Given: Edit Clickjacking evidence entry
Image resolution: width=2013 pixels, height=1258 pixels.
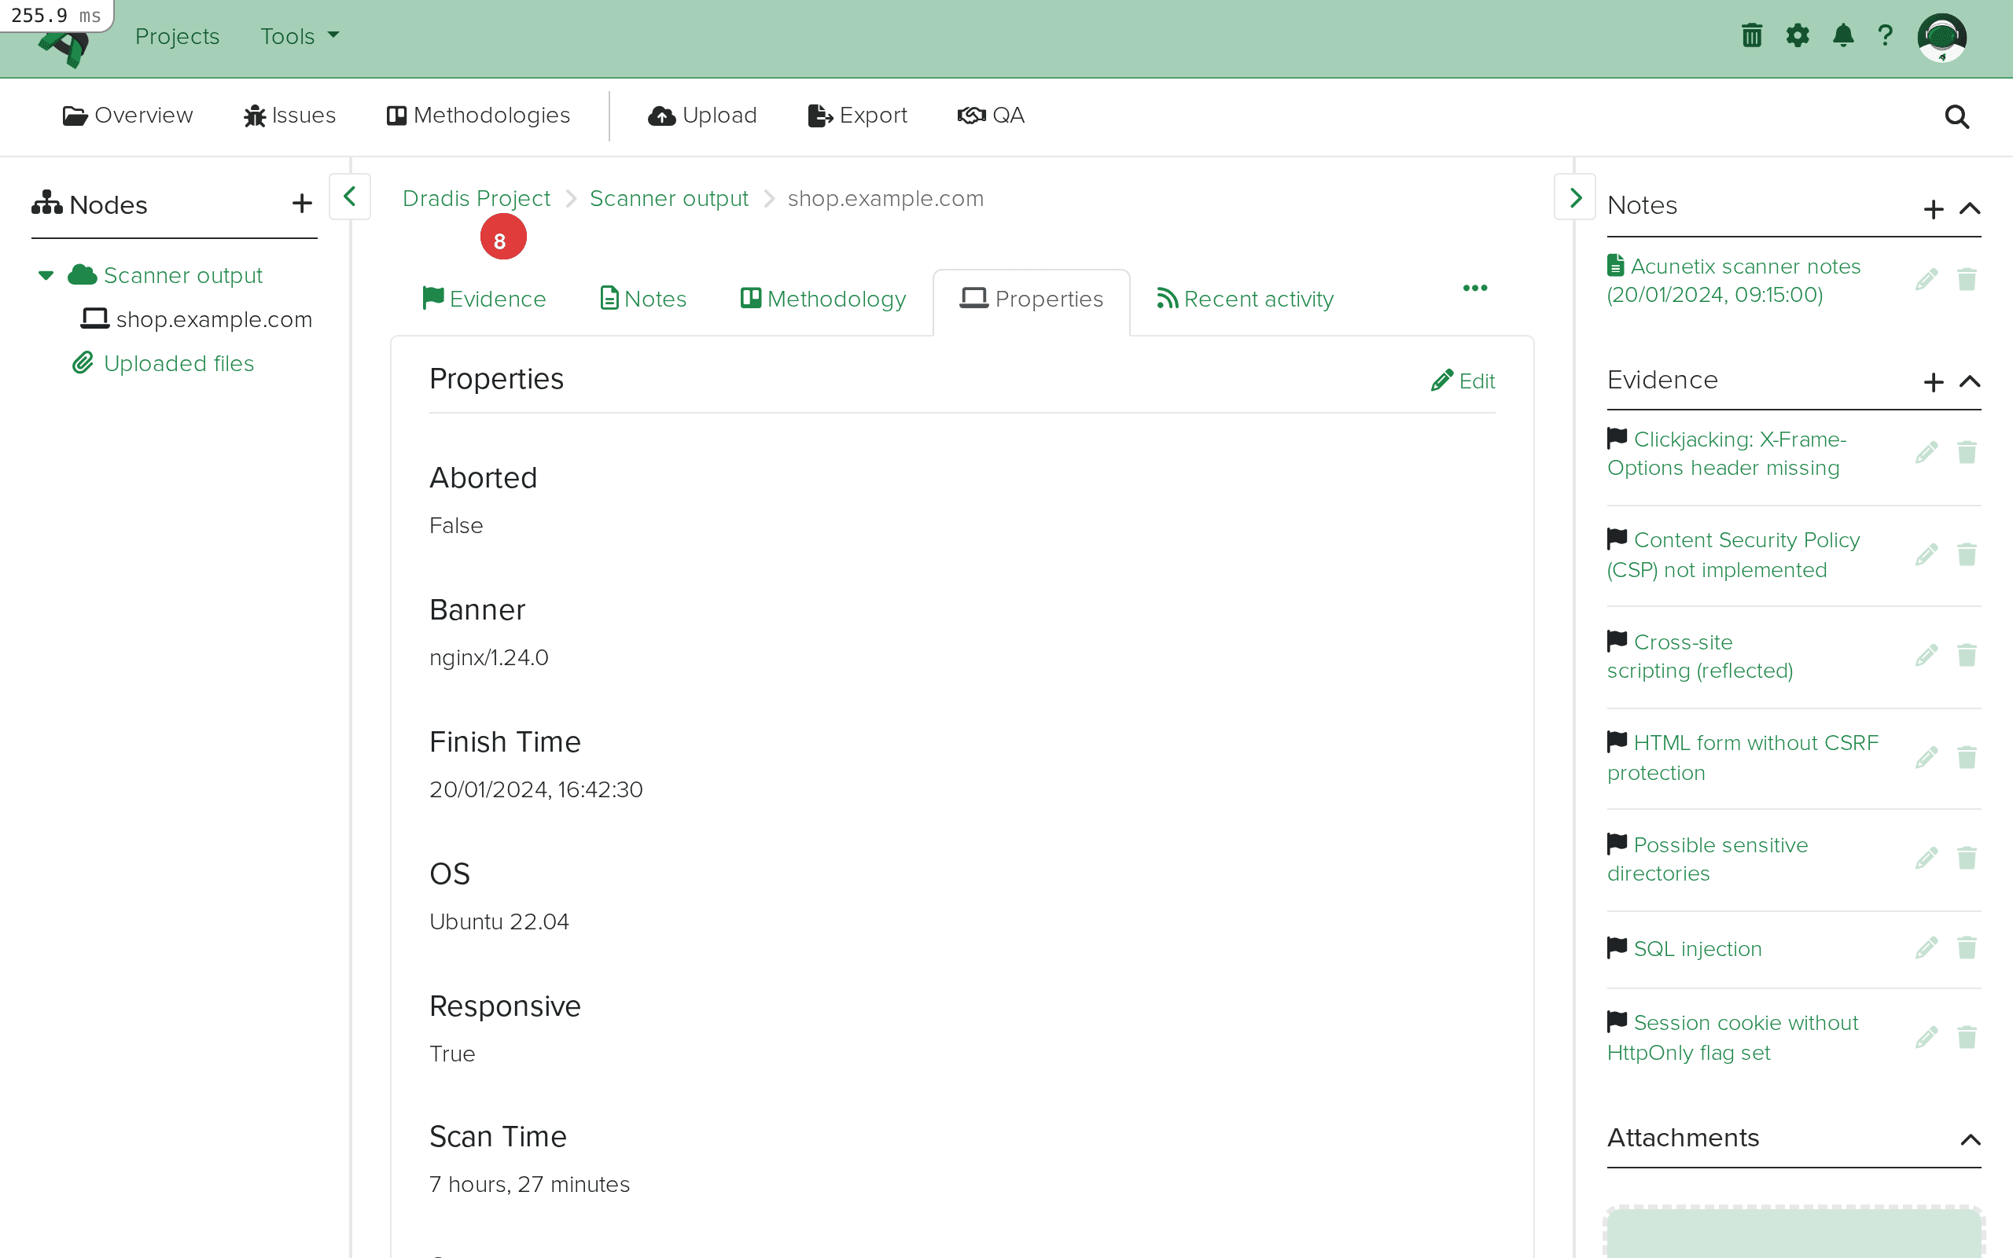Looking at the screenshot, I should coord(1927,453).
